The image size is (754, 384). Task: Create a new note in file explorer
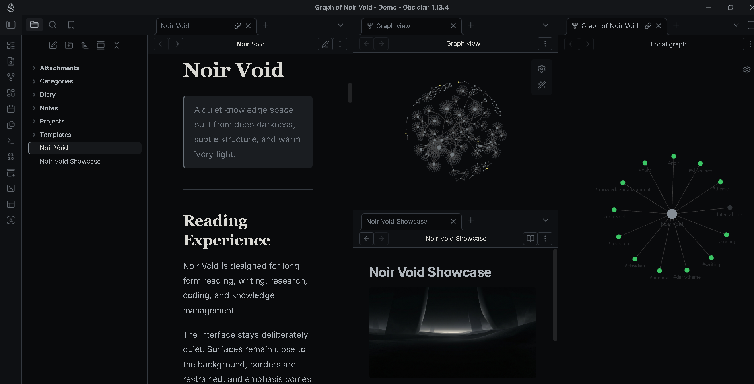pyautogui.click(x=53, y=45)
